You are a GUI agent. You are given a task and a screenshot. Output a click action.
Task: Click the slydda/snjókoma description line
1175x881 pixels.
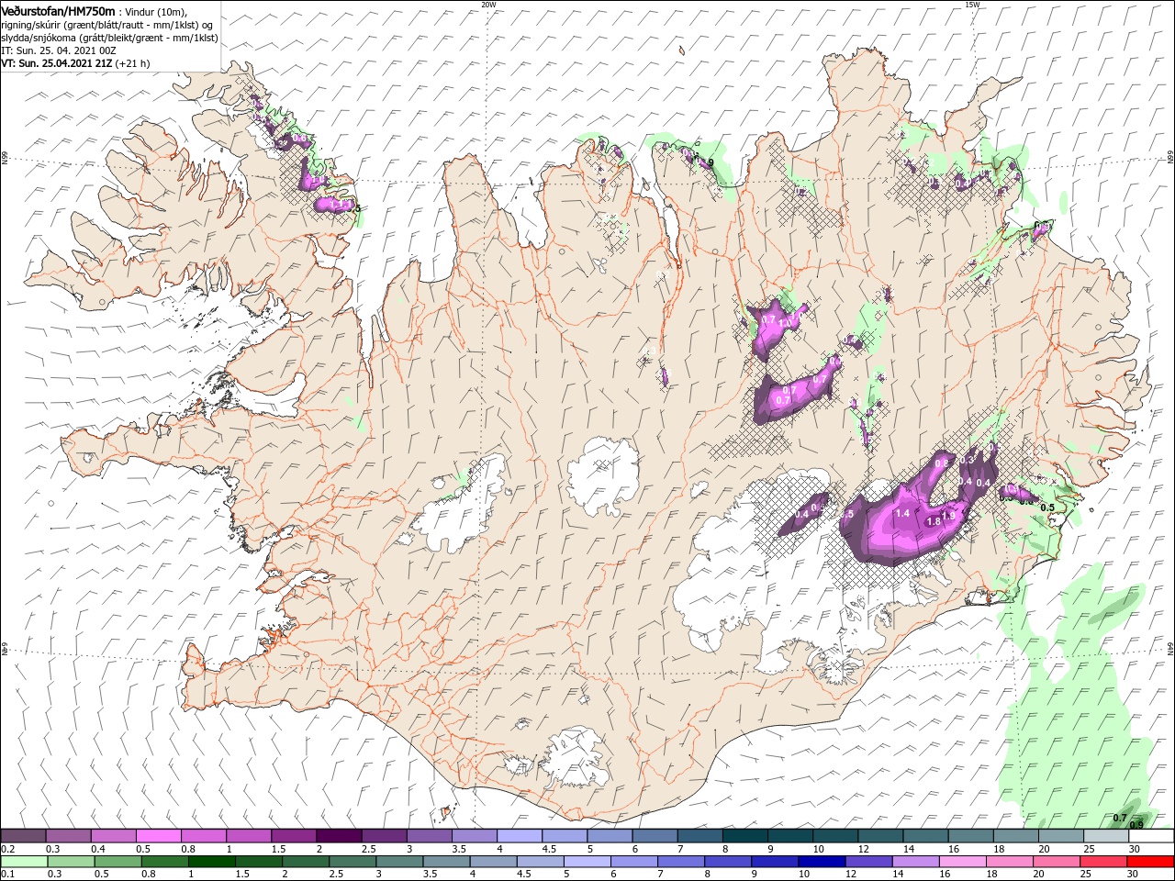(109, 38)
